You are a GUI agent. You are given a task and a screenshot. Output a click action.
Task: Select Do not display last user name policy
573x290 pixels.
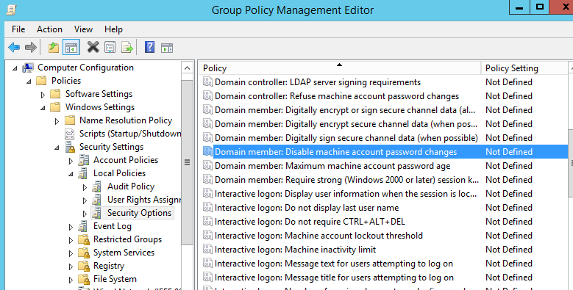point(307,208)
